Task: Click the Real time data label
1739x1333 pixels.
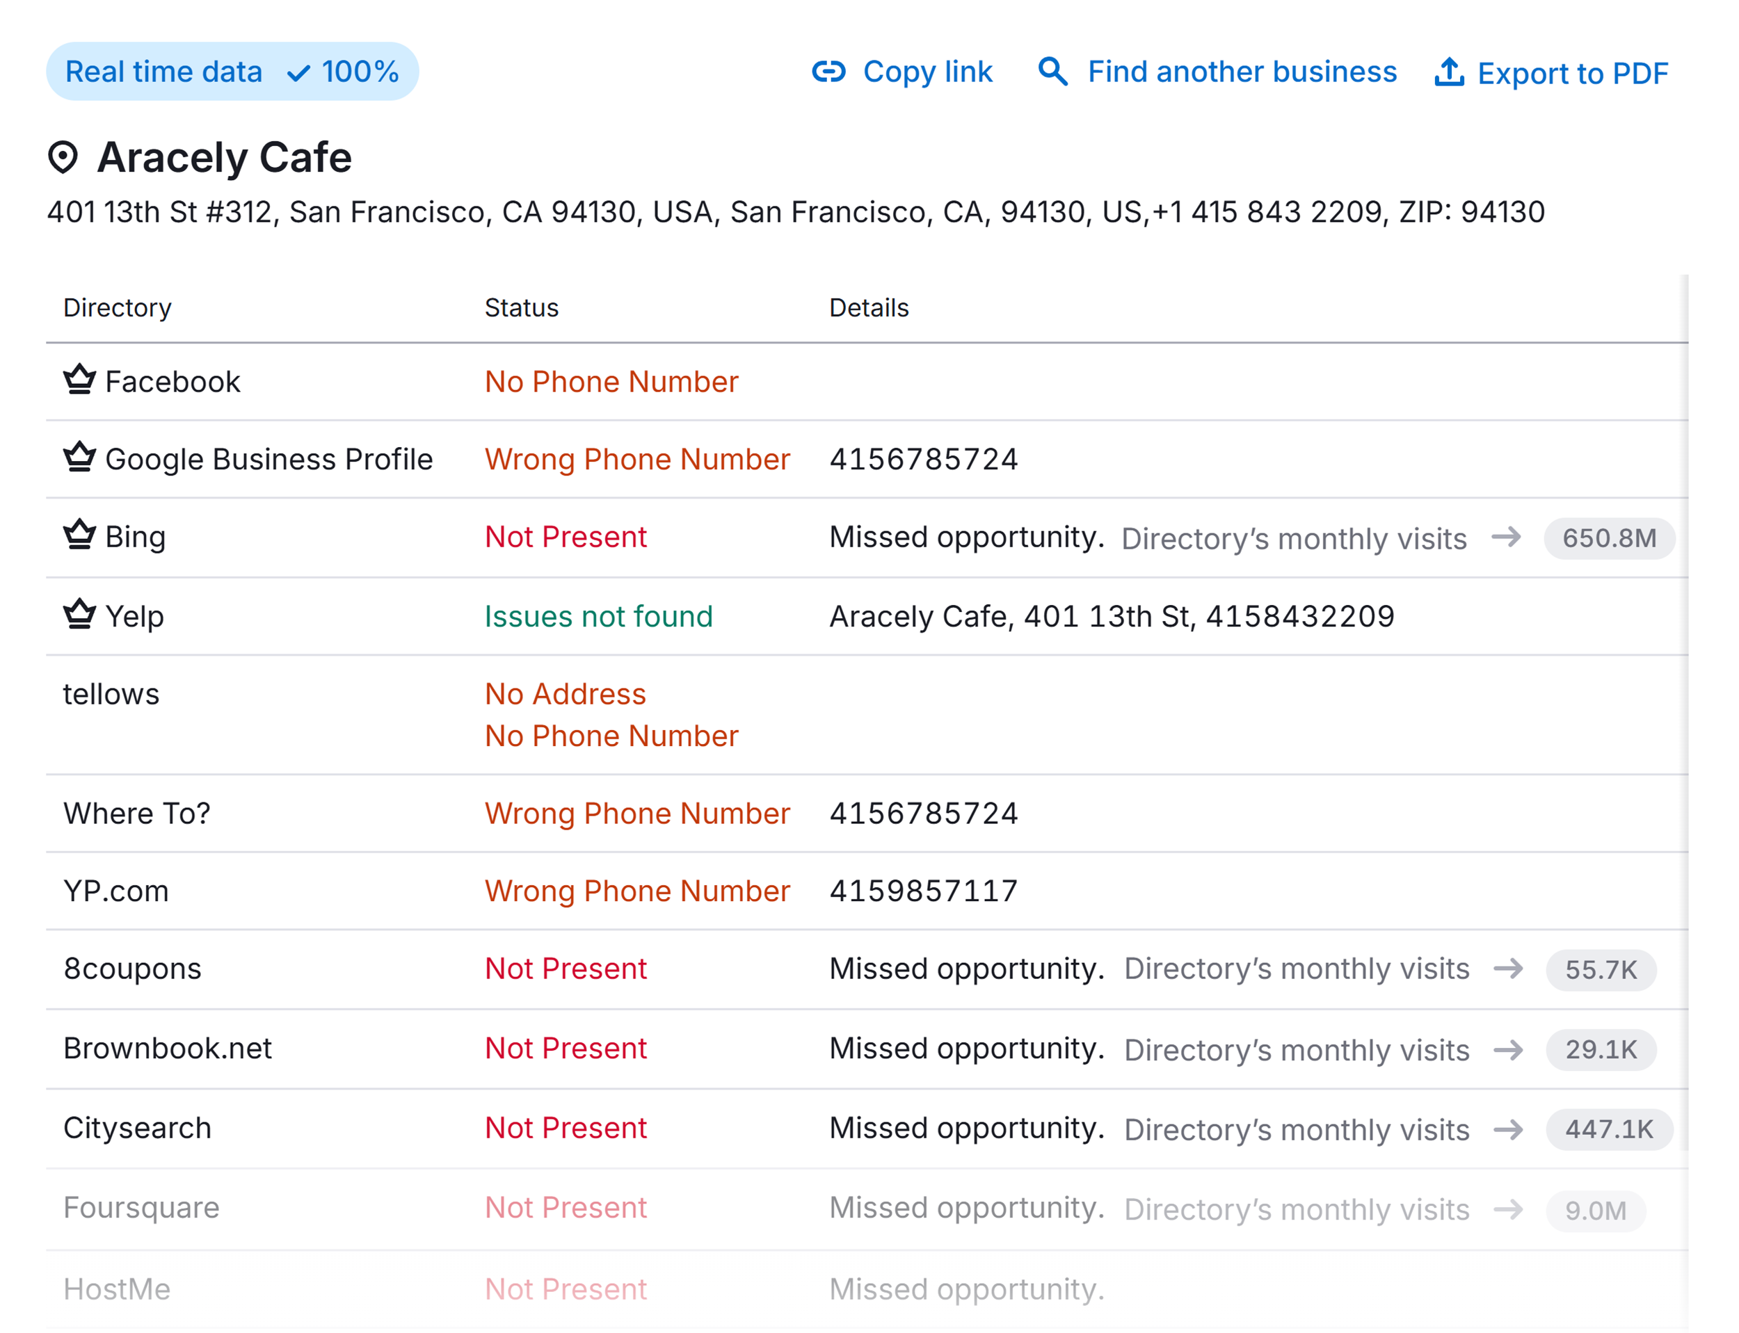Action: (x=163, y=72)
